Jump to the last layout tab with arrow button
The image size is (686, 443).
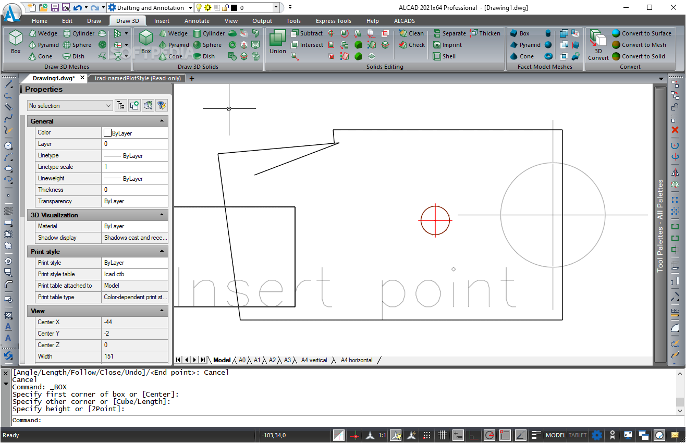point(203,360)
